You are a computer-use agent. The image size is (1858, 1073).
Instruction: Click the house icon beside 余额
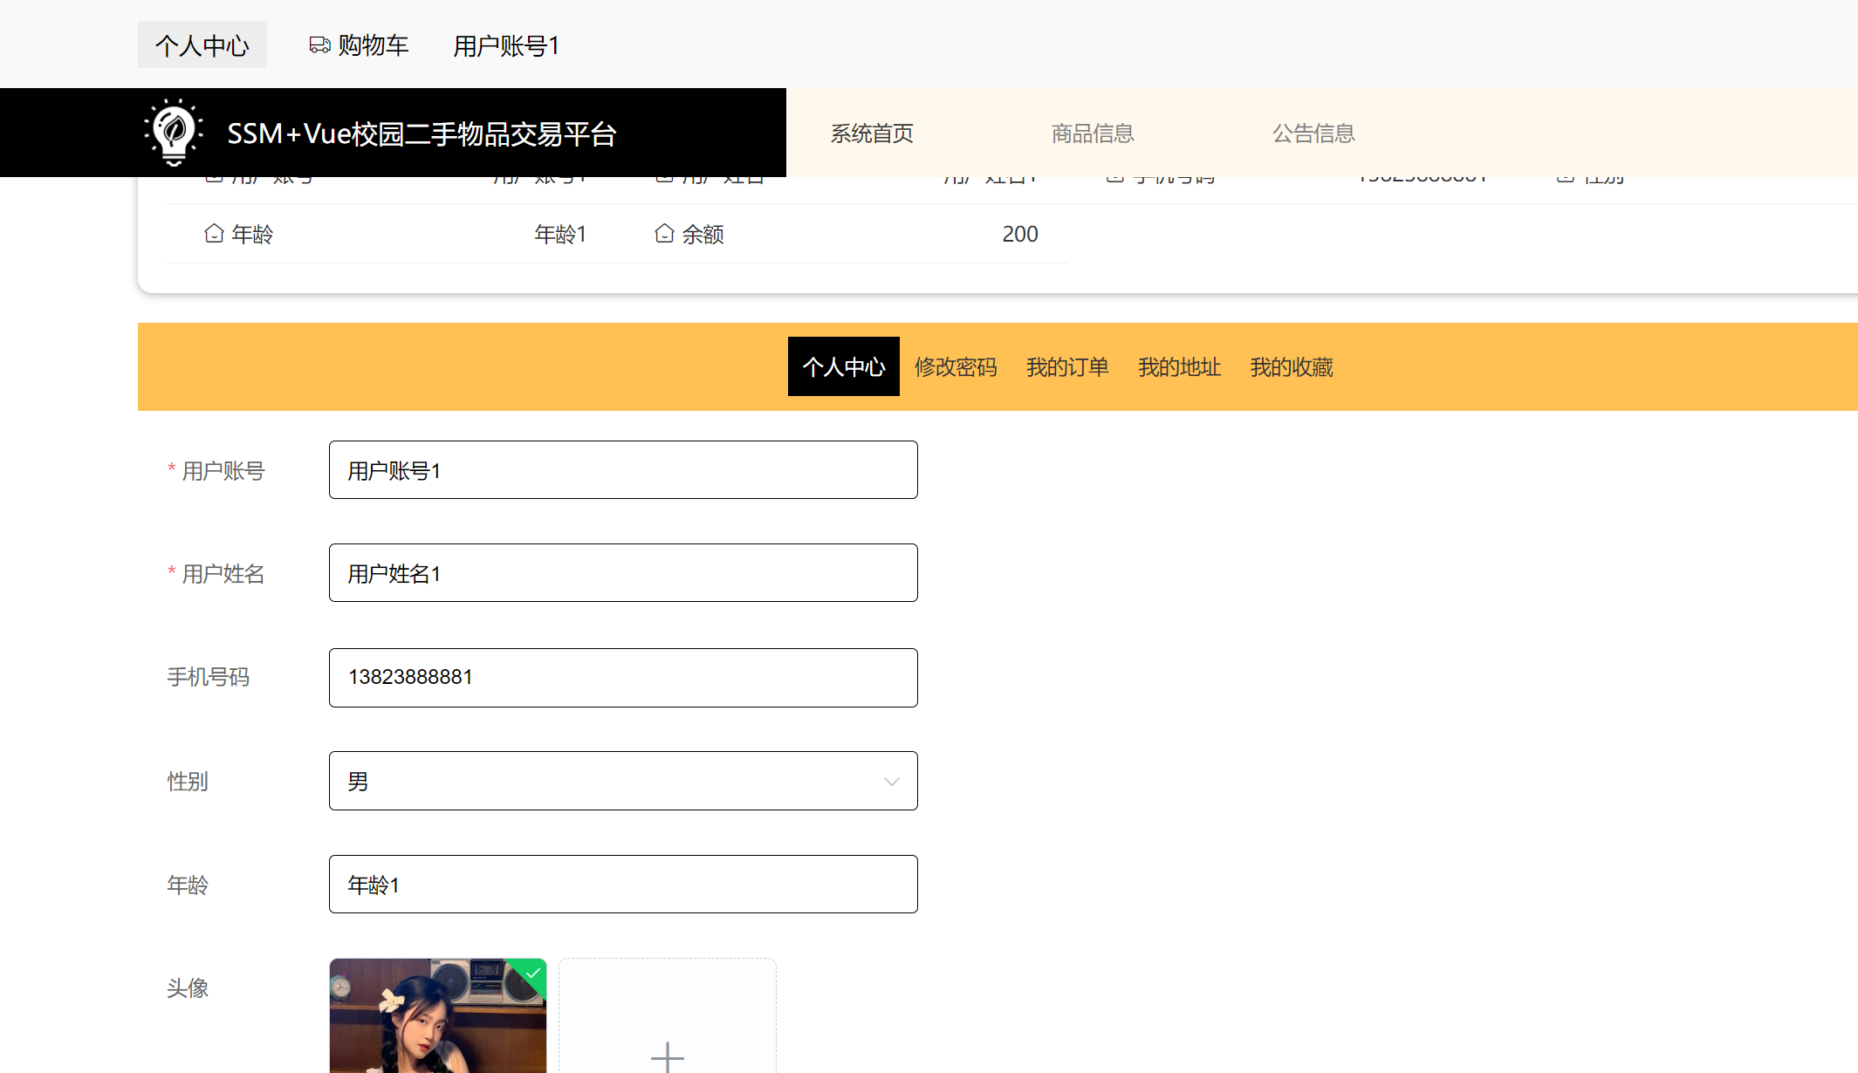click(664, 234)
